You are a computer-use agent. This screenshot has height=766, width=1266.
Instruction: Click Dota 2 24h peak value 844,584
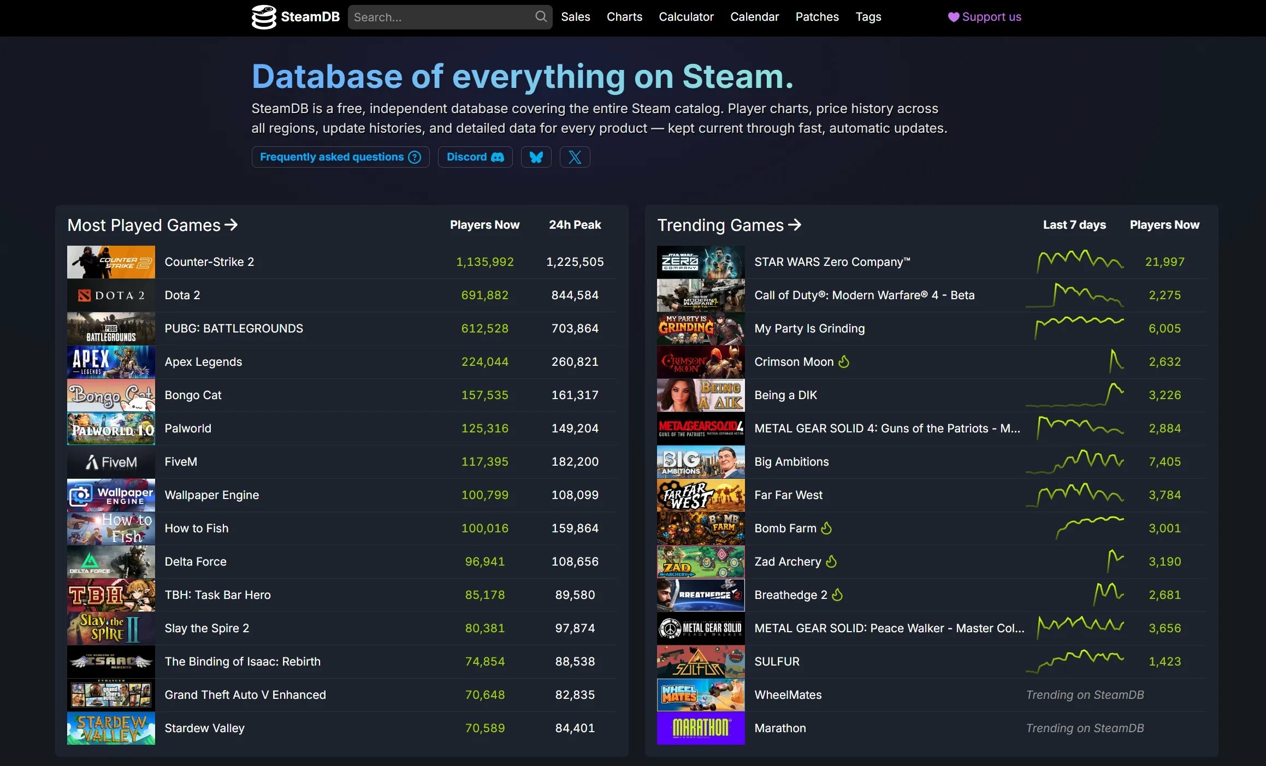575,295
